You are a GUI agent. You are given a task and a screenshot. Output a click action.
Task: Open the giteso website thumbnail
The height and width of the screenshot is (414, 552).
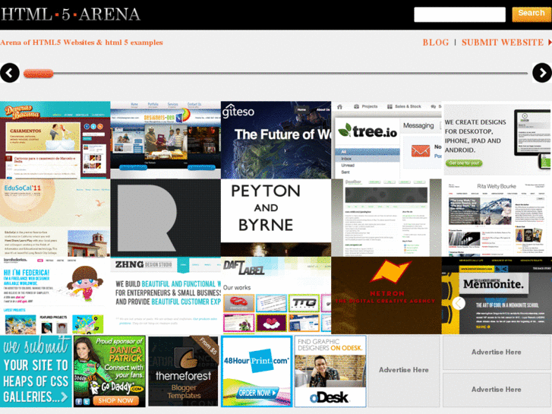[276, 140]
